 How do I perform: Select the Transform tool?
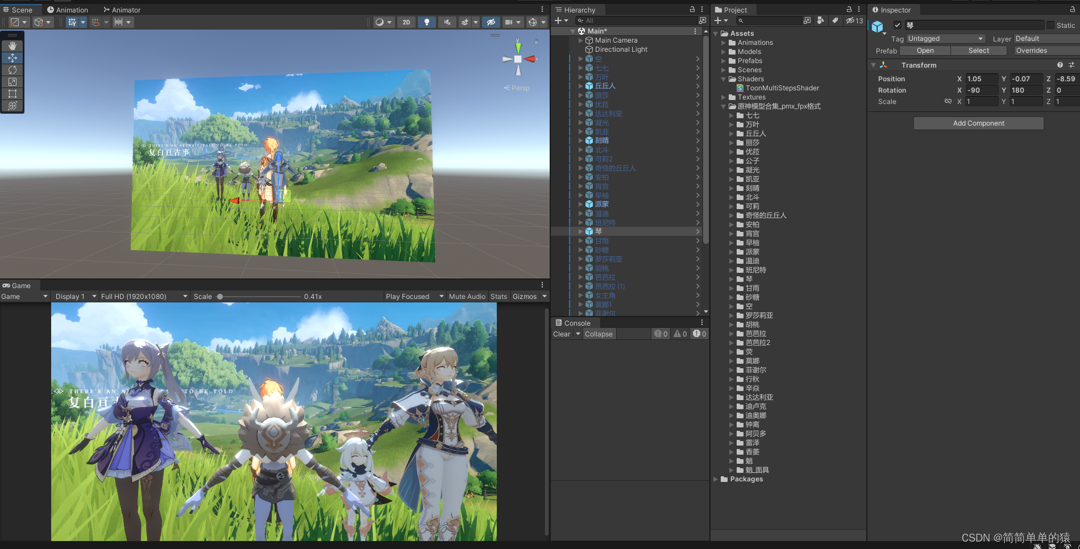point(12,105)
